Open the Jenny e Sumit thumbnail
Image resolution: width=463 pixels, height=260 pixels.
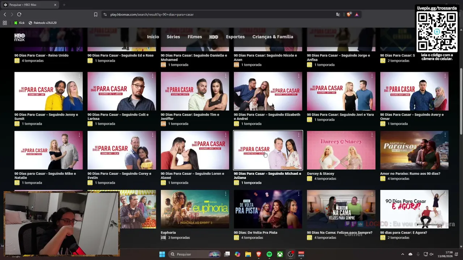pyautogui.click(x=48, y=91)
